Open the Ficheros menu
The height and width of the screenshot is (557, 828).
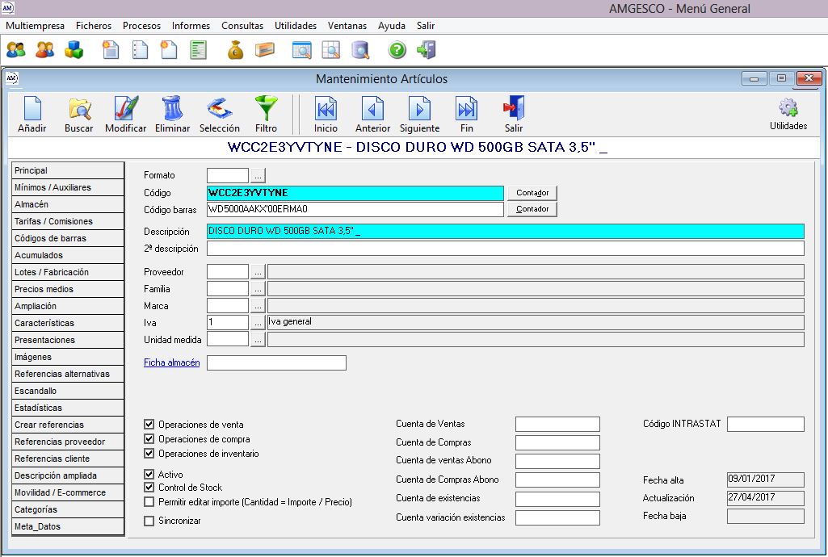pyautogui.click(x=94, y=25)
